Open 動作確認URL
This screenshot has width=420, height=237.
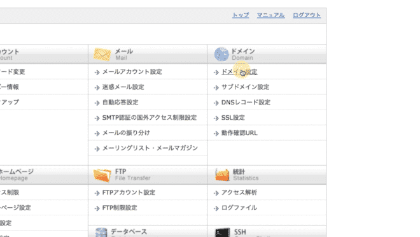239,133
